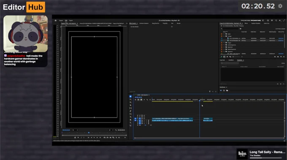
Task: Toggle Snap in timeline
Action: point(138,100)
